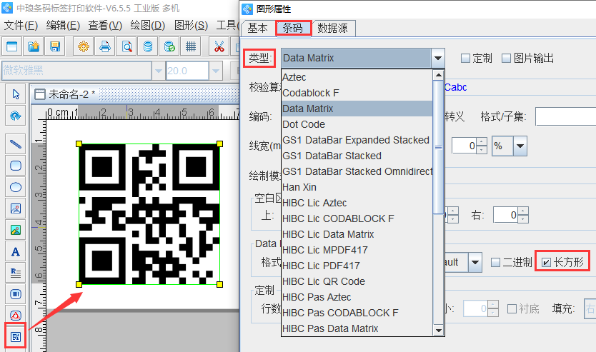This screenshot has width=596, height=352.
Task: Click the Save file toolbar icon
Action: pos(54,47)
